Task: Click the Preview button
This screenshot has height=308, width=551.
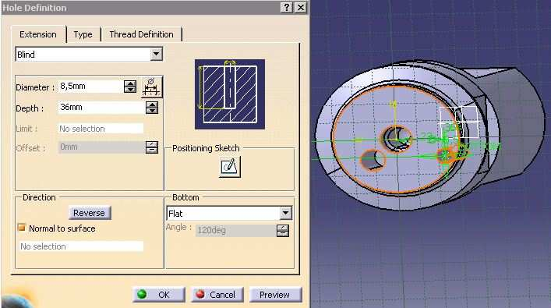Action: click(x=275, y=294)
